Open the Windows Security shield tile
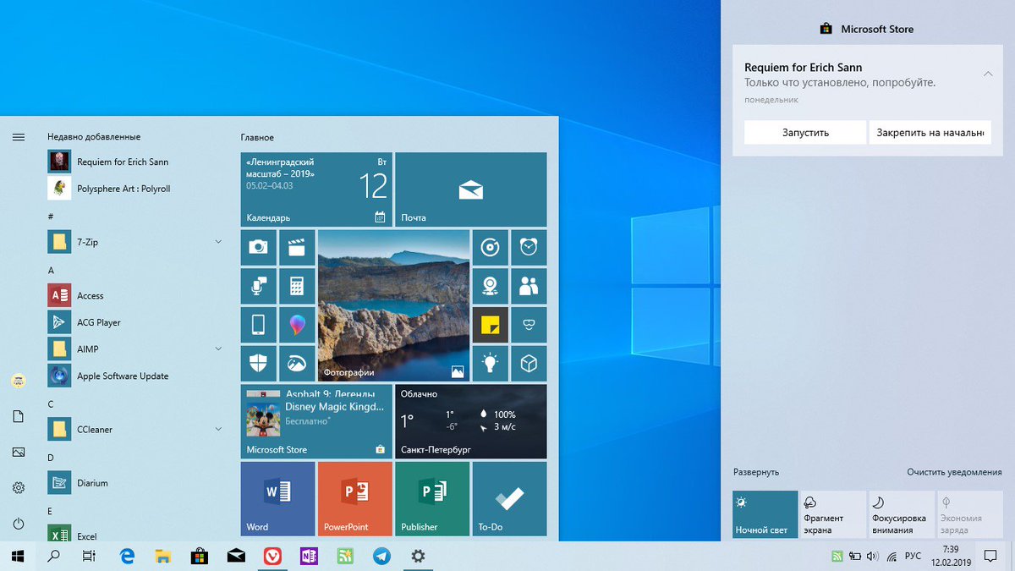The height and width of the screenshot is (571, 1015). click(x=258, y=364)
